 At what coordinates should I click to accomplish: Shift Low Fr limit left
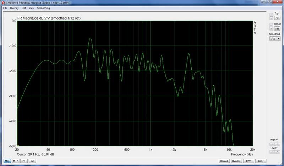[272, 152]
